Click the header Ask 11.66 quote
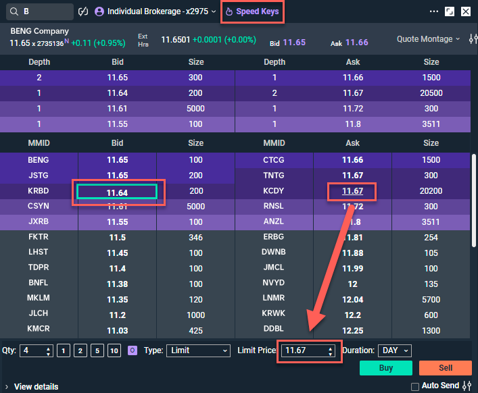 click(x=350, y=43)
